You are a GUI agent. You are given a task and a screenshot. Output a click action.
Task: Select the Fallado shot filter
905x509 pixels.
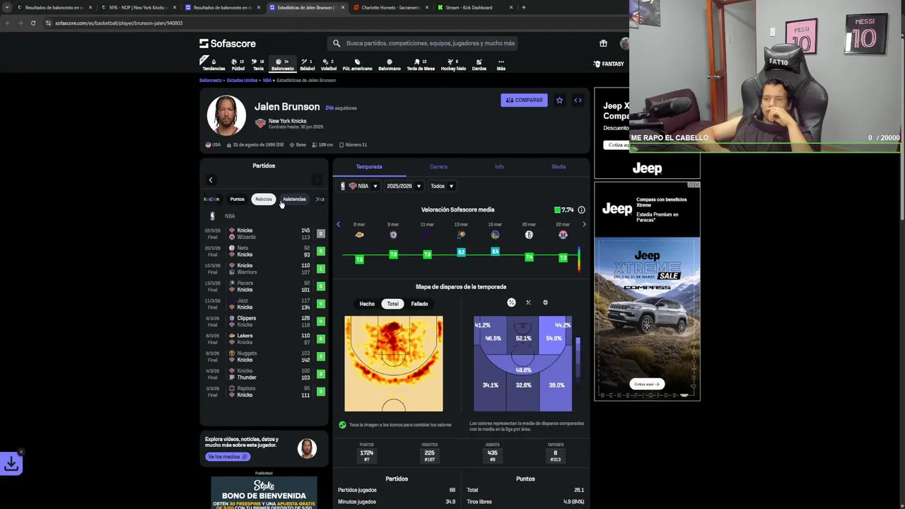tap(419, 304)
